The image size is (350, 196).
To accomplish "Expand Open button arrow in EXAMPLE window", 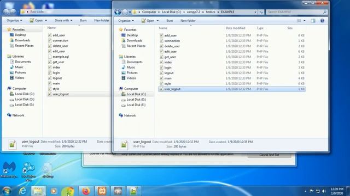I will click(x=157, y=21).
